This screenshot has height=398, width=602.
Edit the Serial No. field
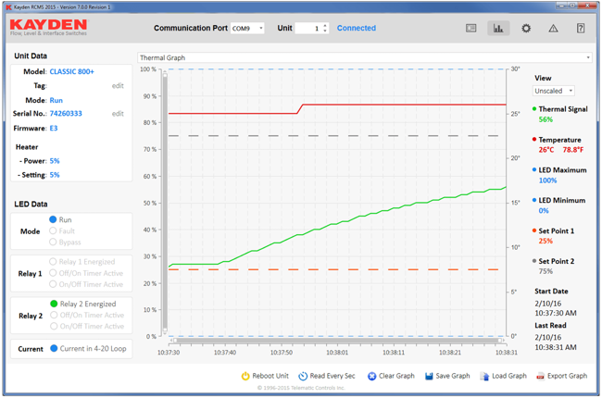118,114
